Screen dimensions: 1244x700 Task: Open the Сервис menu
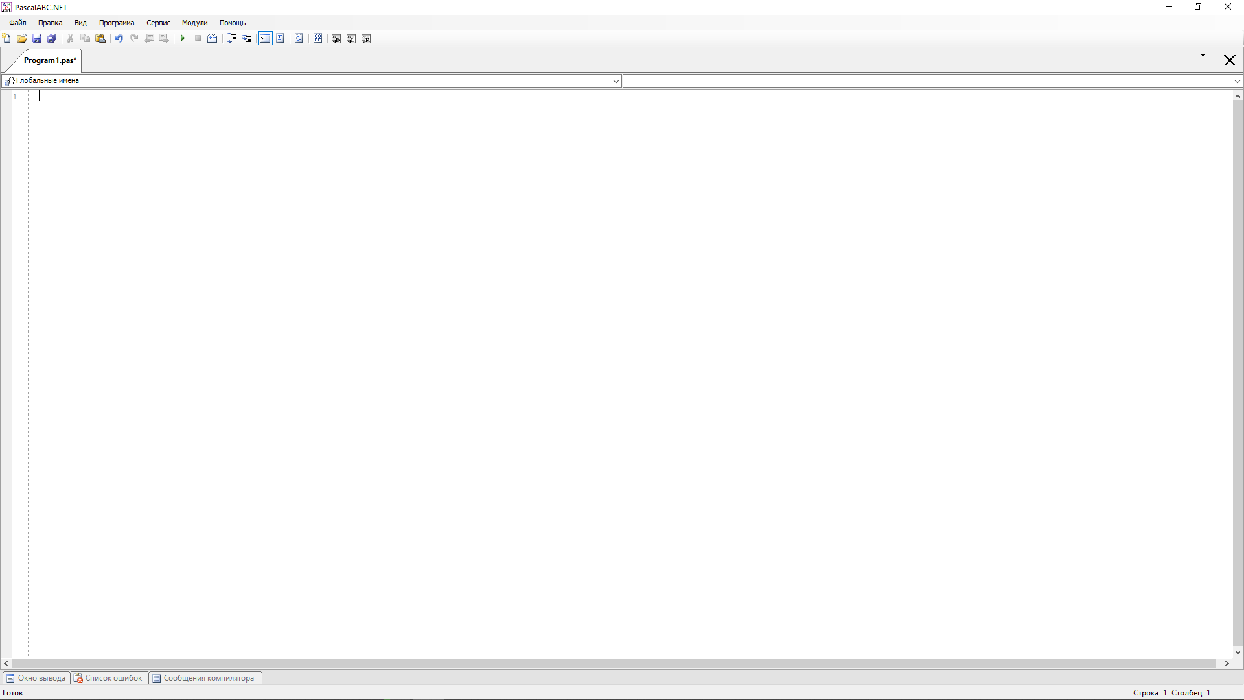[158, 23]
